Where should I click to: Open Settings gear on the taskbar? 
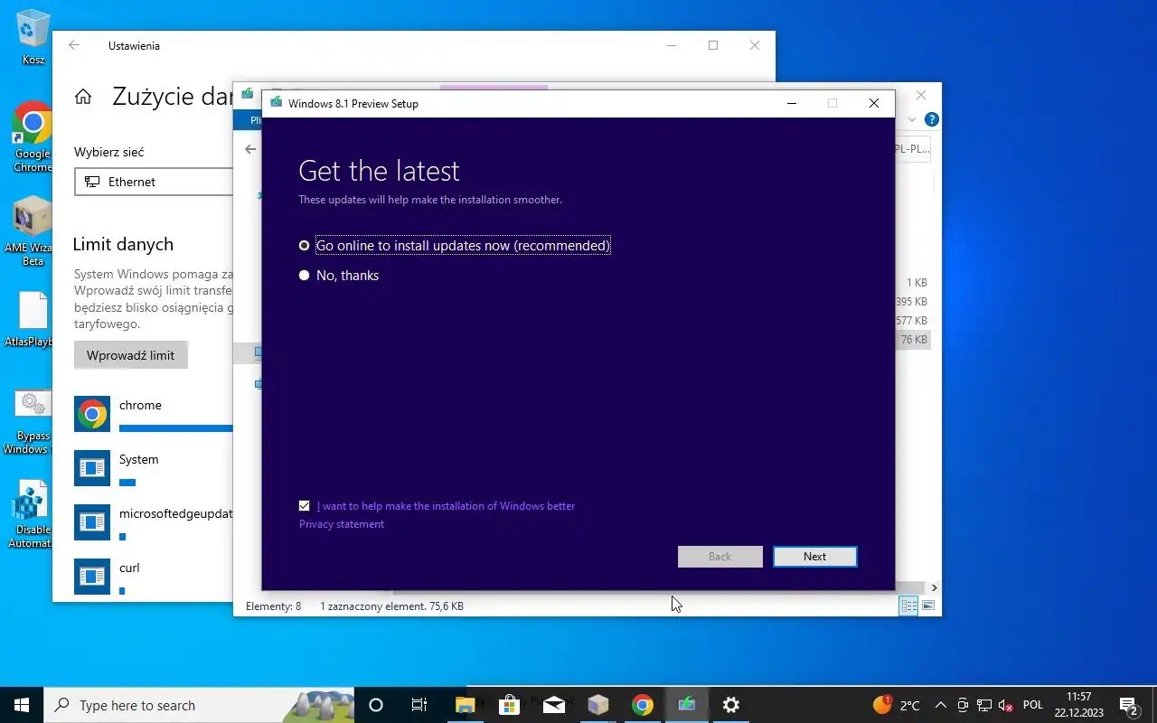(731, 705)
